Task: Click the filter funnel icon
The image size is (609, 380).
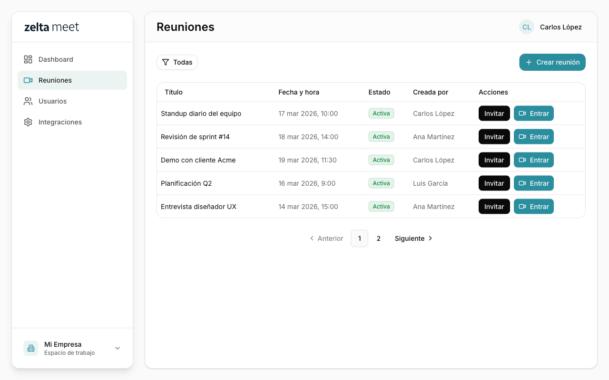Action: tap(166, 62)
